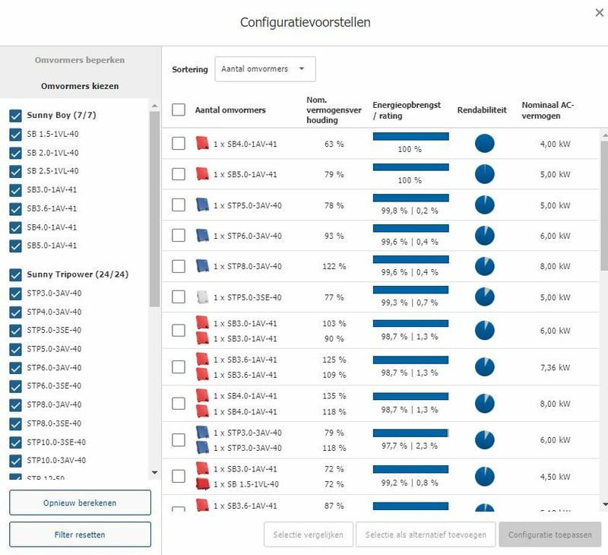Click the white STP5.0-3SE-40 inverter icon
The image size is (608, 555).
click(x=202, y=297)
